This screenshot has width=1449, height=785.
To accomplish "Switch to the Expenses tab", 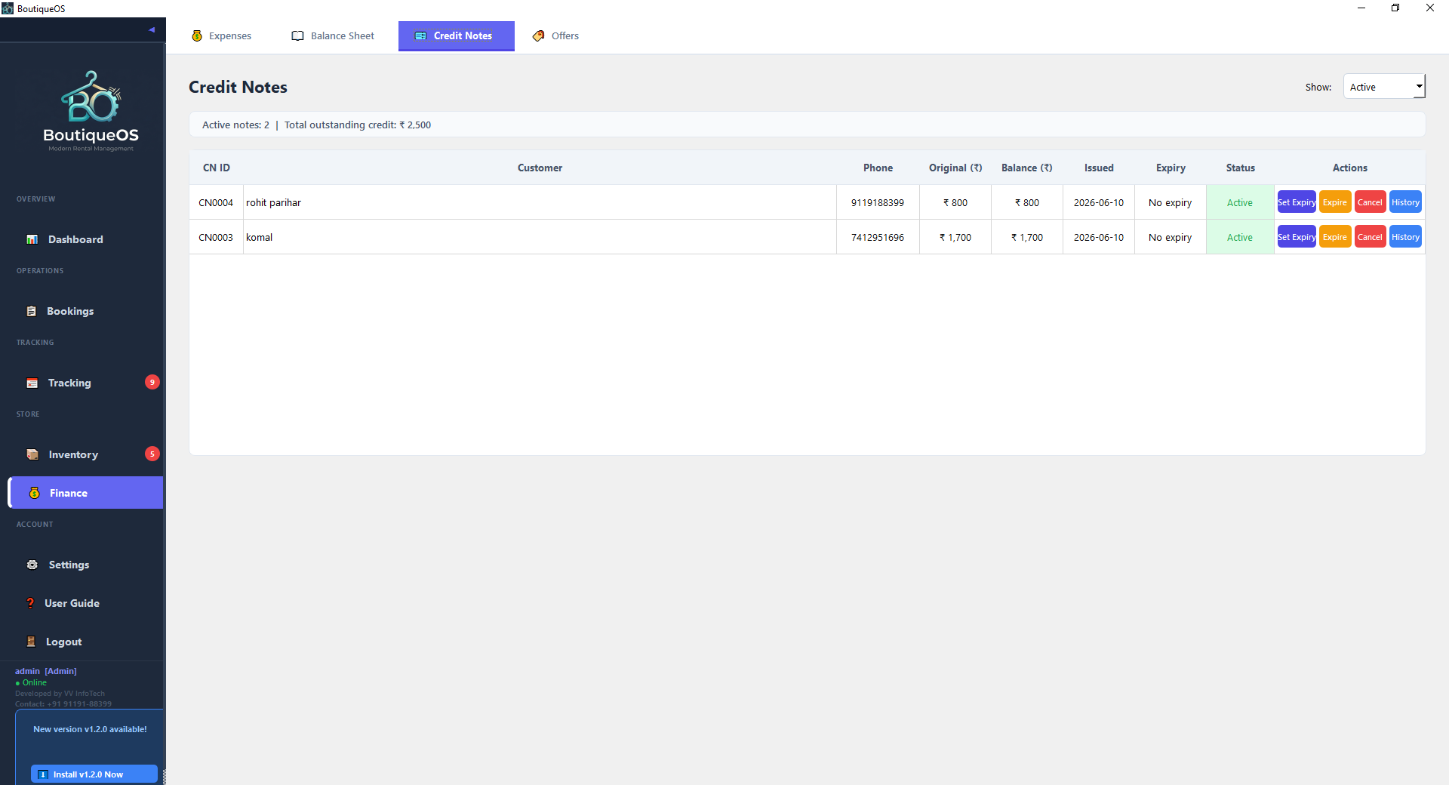I will 221,35.
